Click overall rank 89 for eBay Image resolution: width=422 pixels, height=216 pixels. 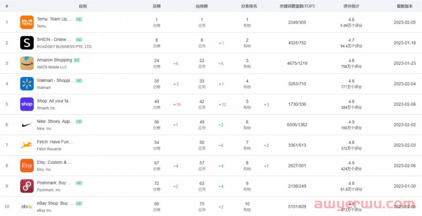(157, 204)
